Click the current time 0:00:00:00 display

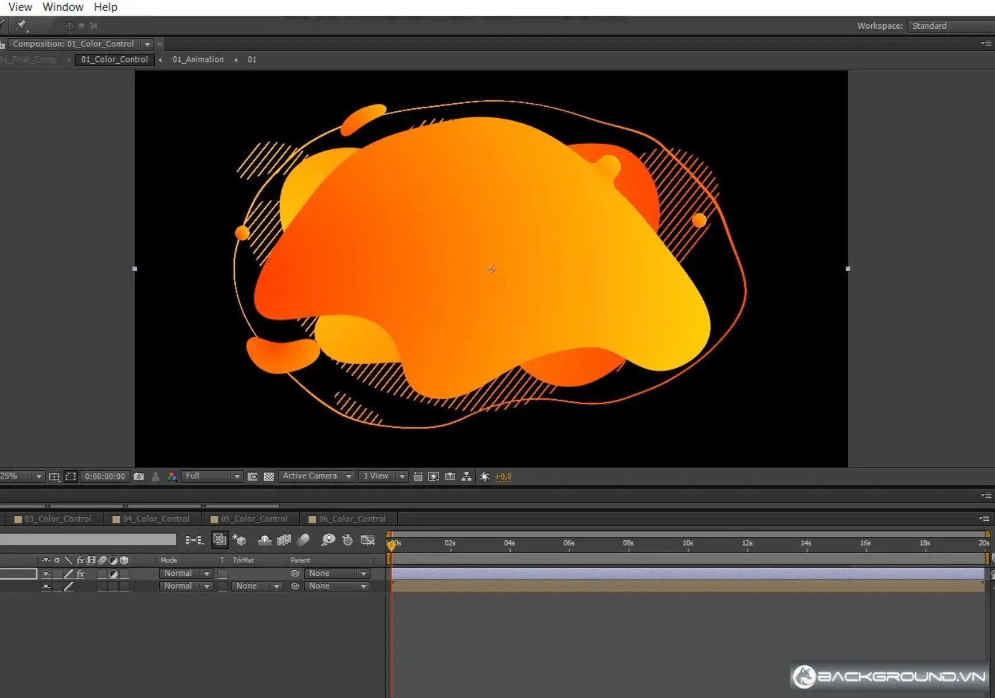(x=105, y=477)
